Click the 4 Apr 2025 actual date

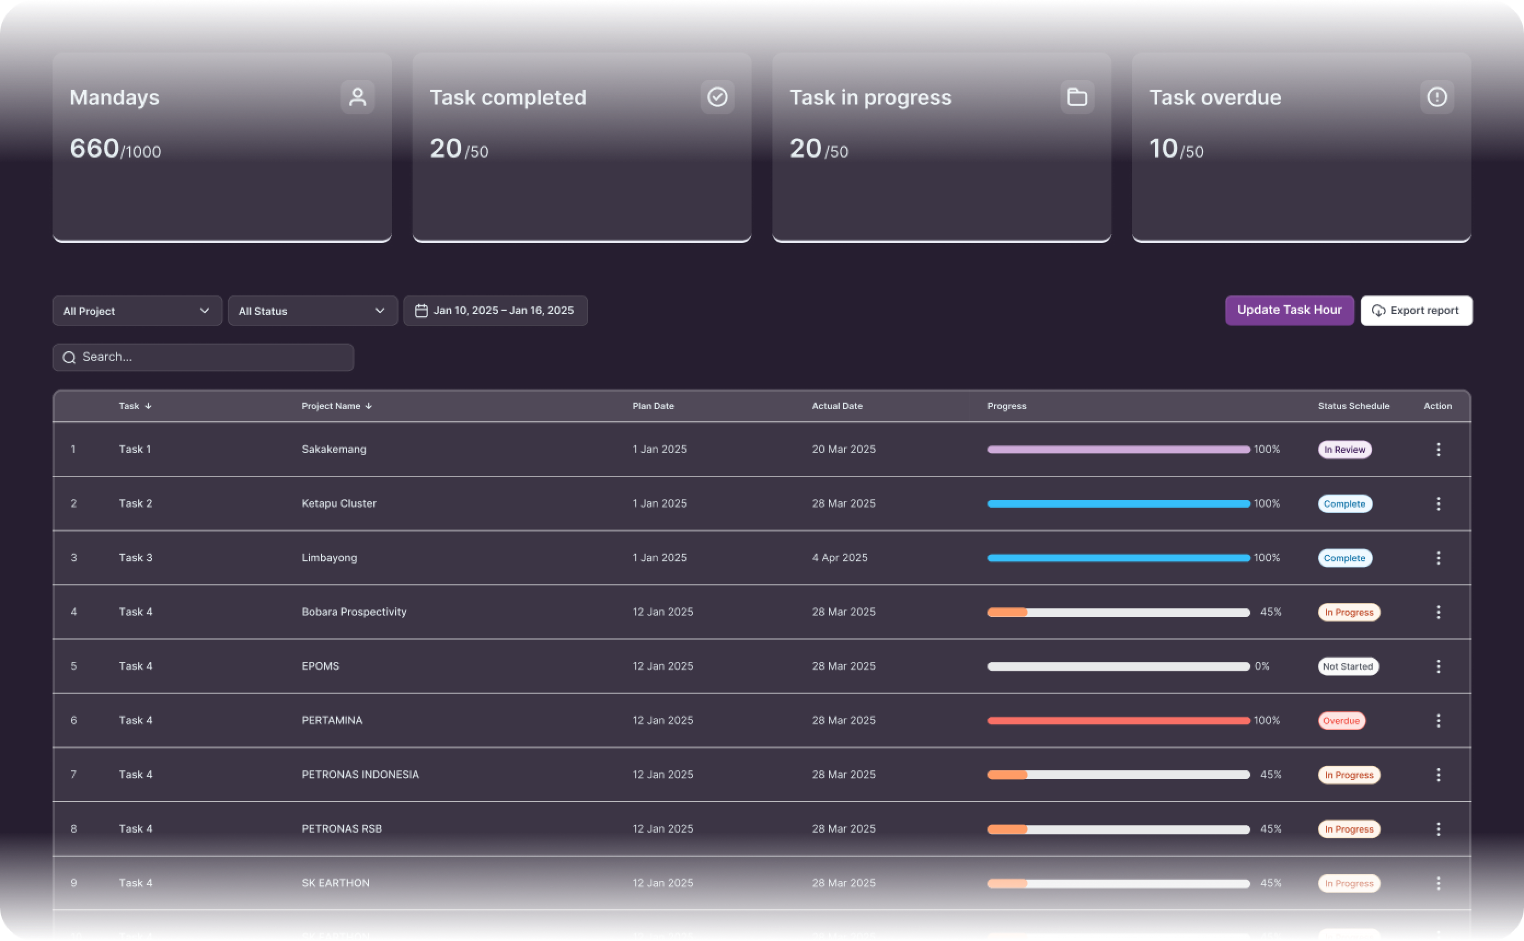click(839, 557)
